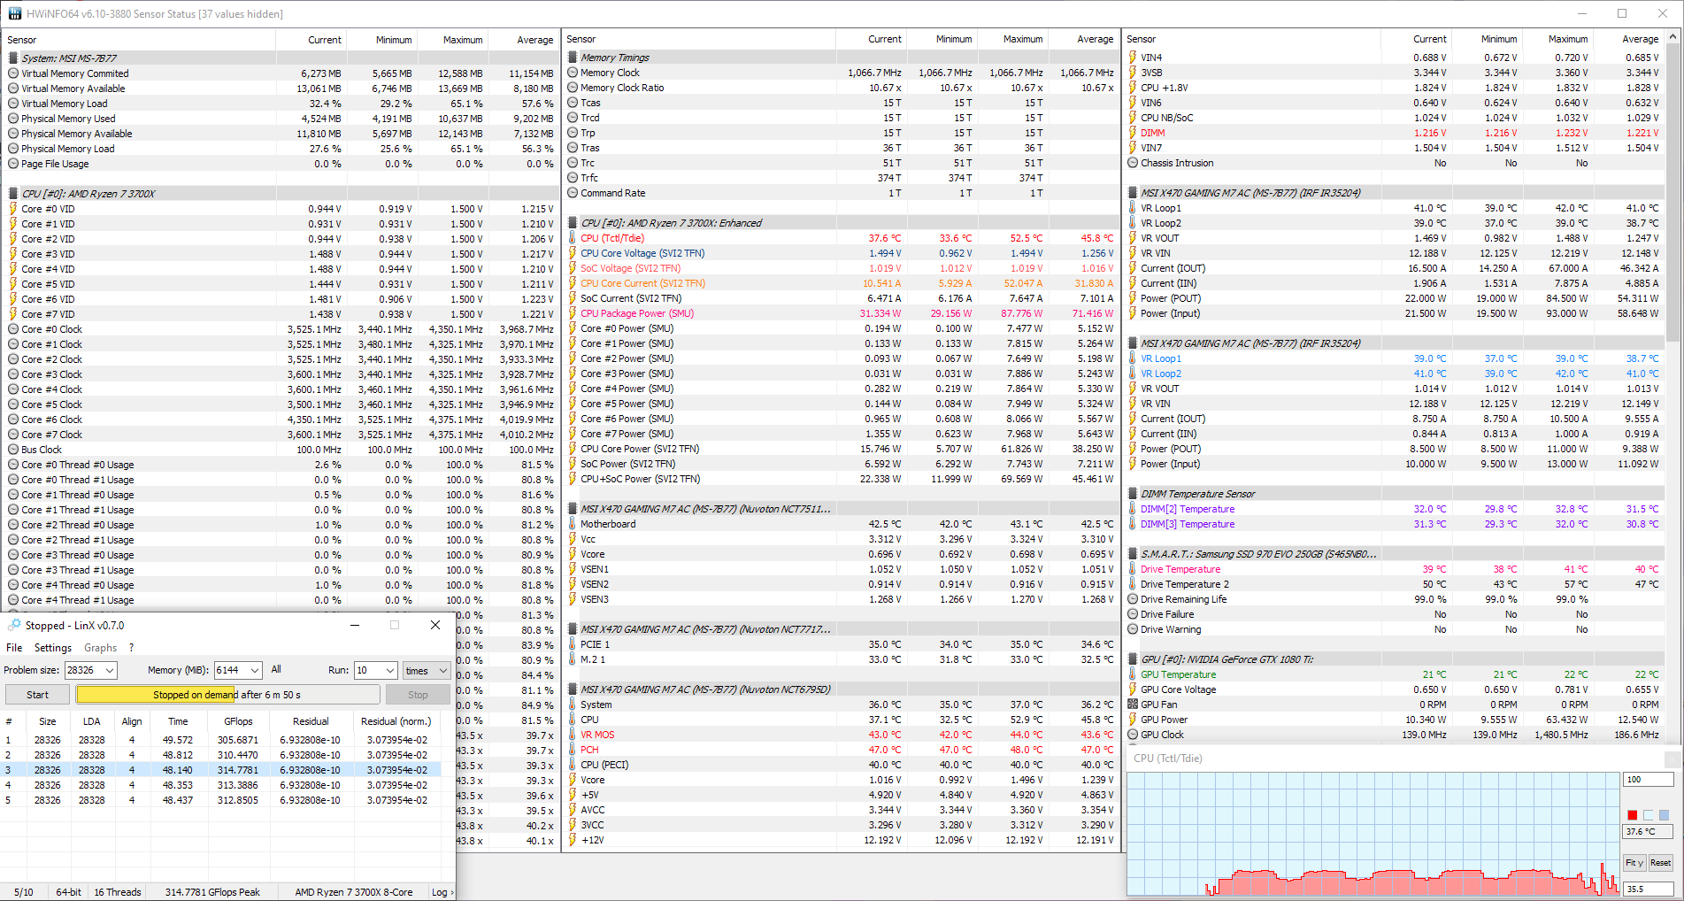The width and height of the screenshot is (1684, 901).
Task: Select the SoC Current (SVI2 TFN) sensor row
Action: coord(841,298)
